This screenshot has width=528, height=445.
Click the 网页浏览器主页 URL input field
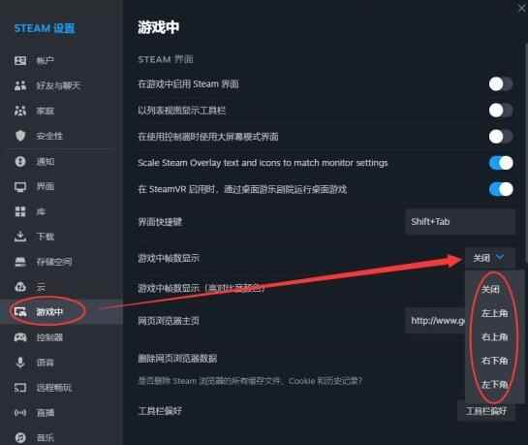click(x=435, y=320)
